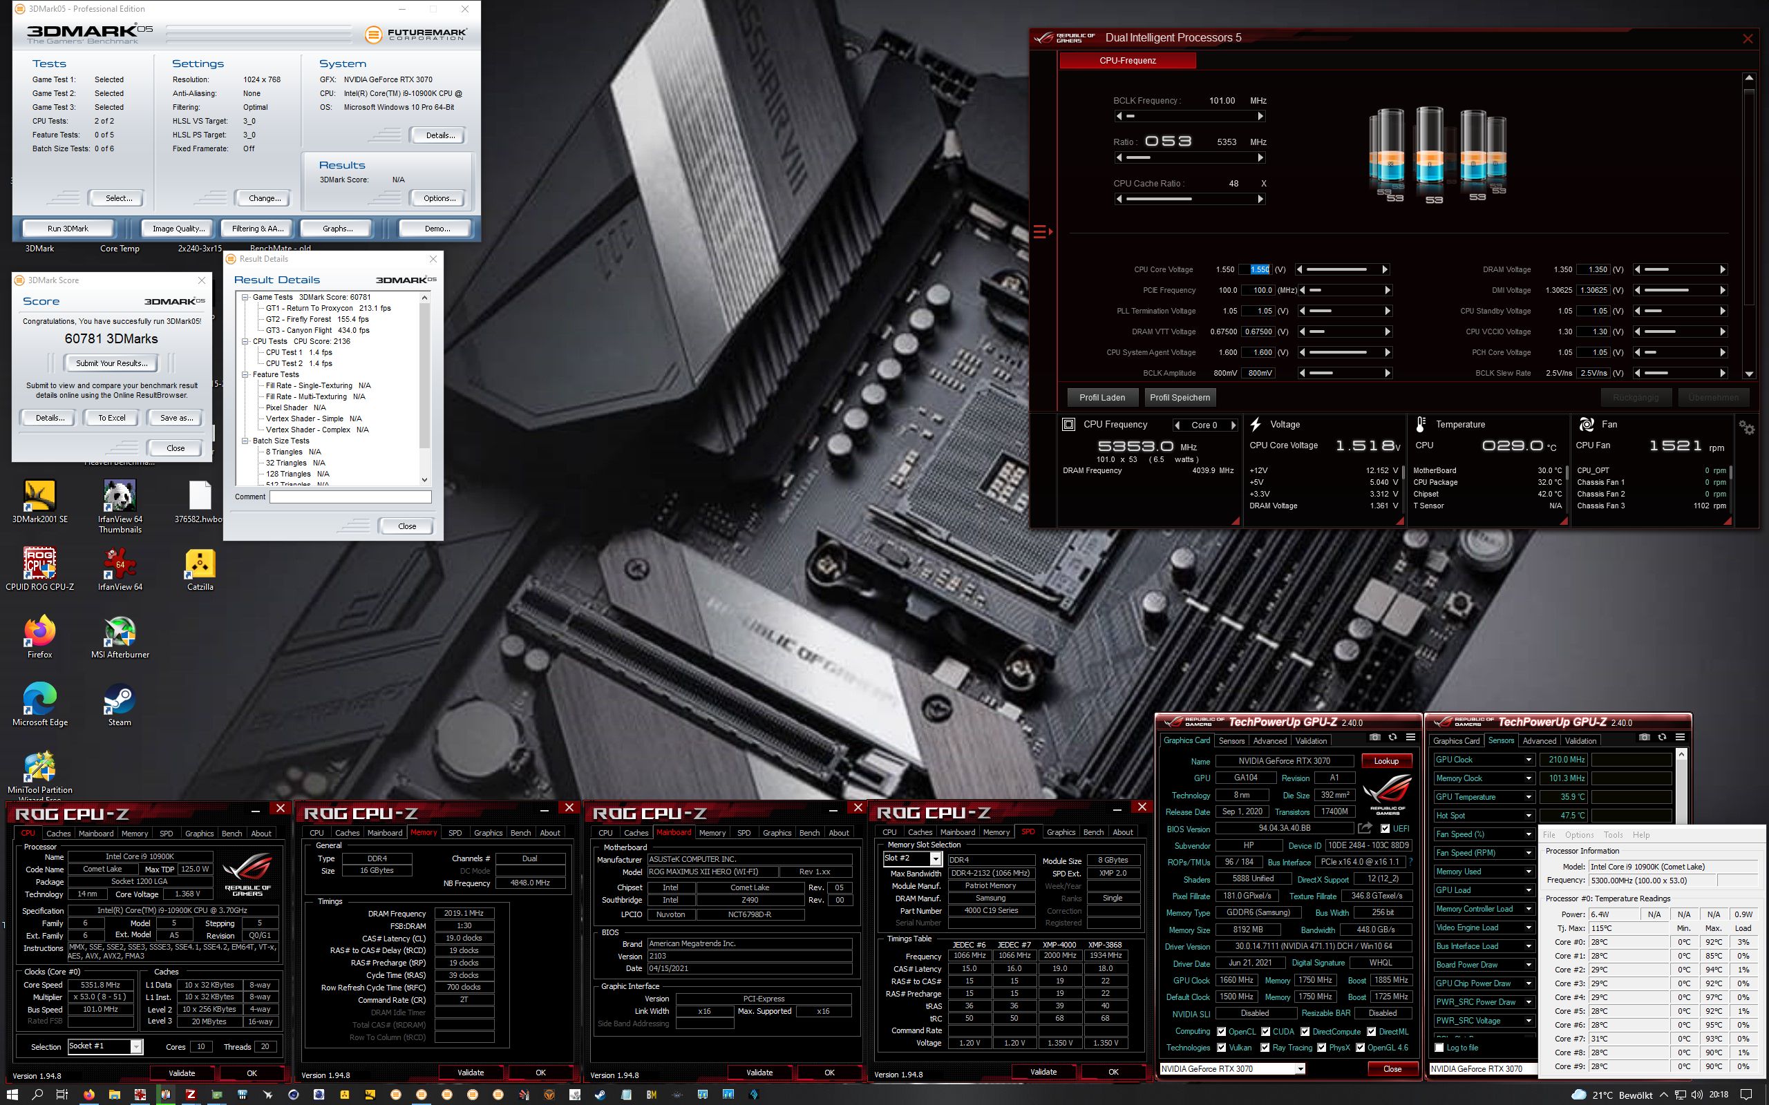Viewport: 1769px width, 1105px height.
Task: Open the GPU Clock sensor dropdown
Action: click(x=1528, y=759)
